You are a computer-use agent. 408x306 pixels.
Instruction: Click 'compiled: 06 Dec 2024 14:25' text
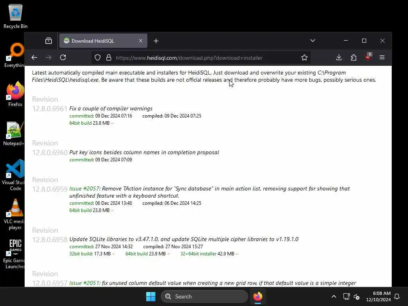[172, 203]
